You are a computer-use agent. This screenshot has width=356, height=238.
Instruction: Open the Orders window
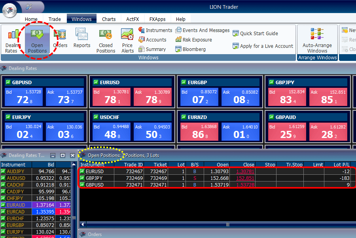[60, 39]
